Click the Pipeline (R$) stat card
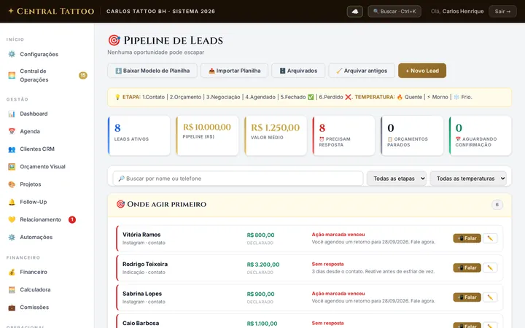Image resolution: width=525 pixels, height=328 pixels. pyautogui.click(x=207, y=136)
